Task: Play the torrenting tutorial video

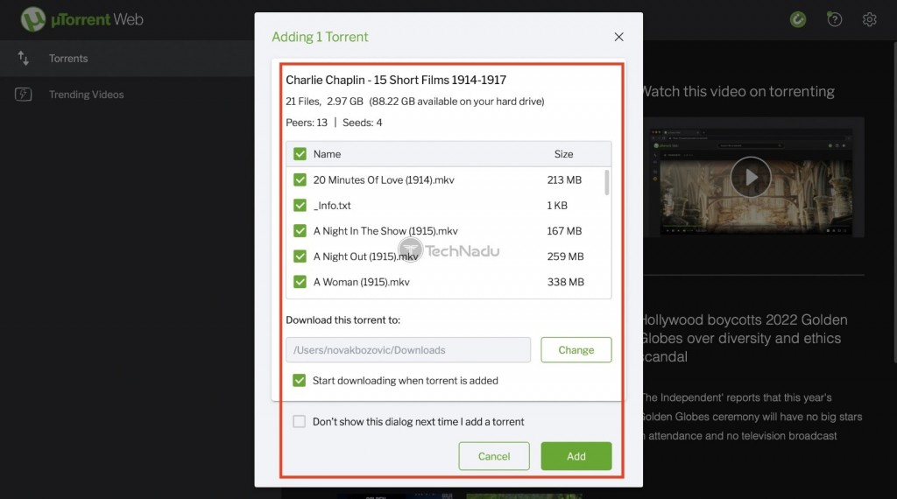Action: 751,177
